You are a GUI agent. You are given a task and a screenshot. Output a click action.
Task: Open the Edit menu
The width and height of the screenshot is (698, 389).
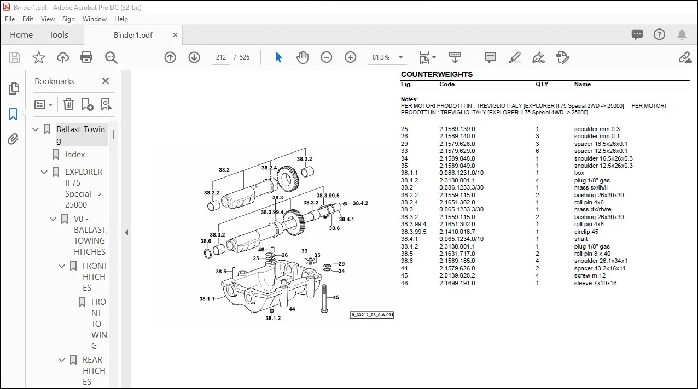(x=28, y=19)
